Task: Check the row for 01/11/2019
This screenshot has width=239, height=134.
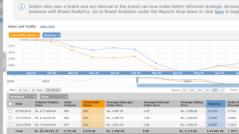Action: click(x=10, y=125)
